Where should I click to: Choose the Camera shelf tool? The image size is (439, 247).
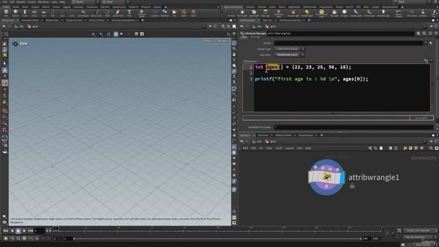(x=231, y=12)
